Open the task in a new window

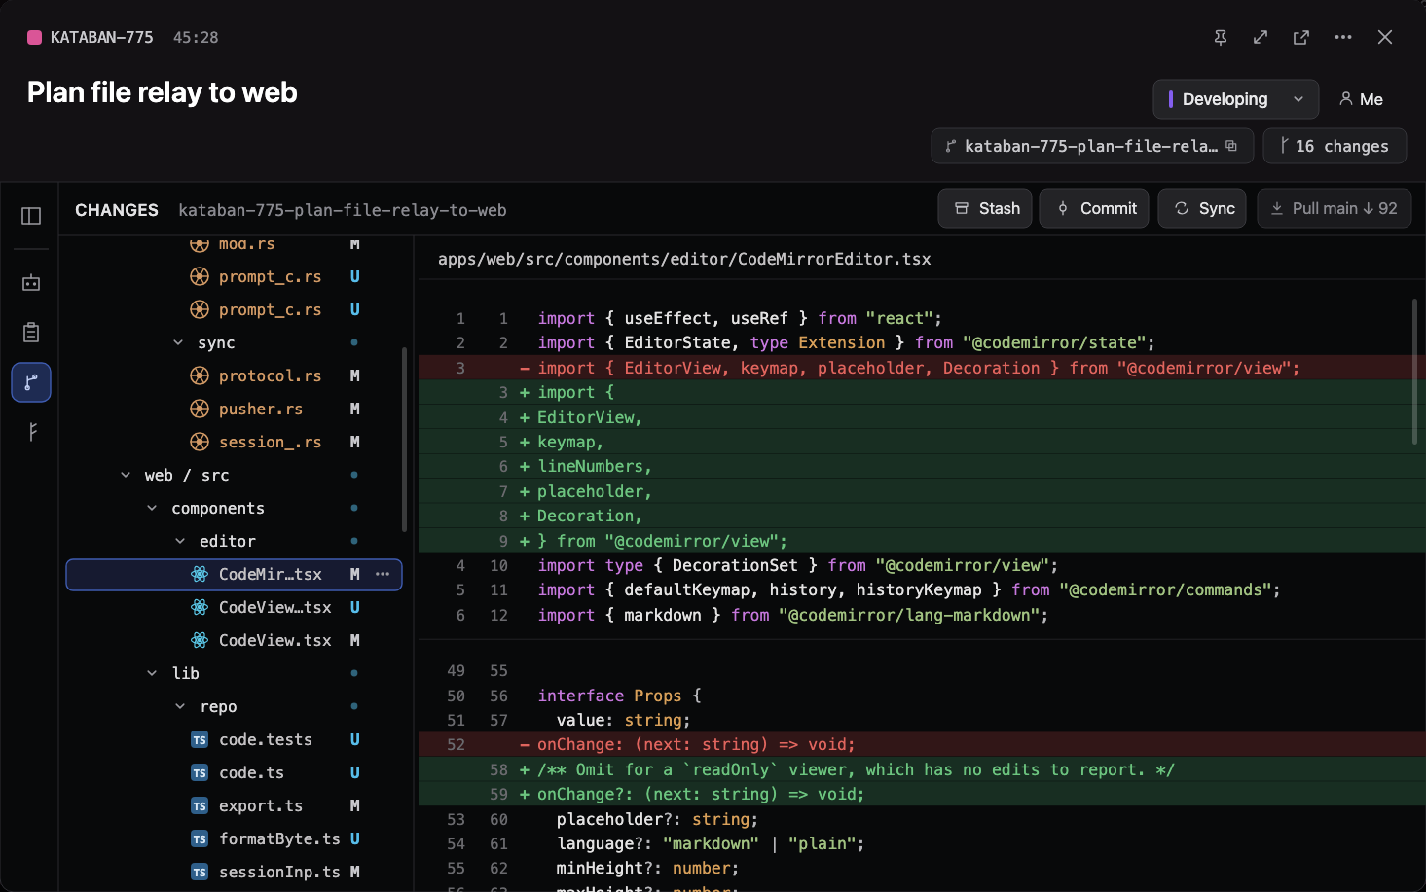tap(1301, 37)
